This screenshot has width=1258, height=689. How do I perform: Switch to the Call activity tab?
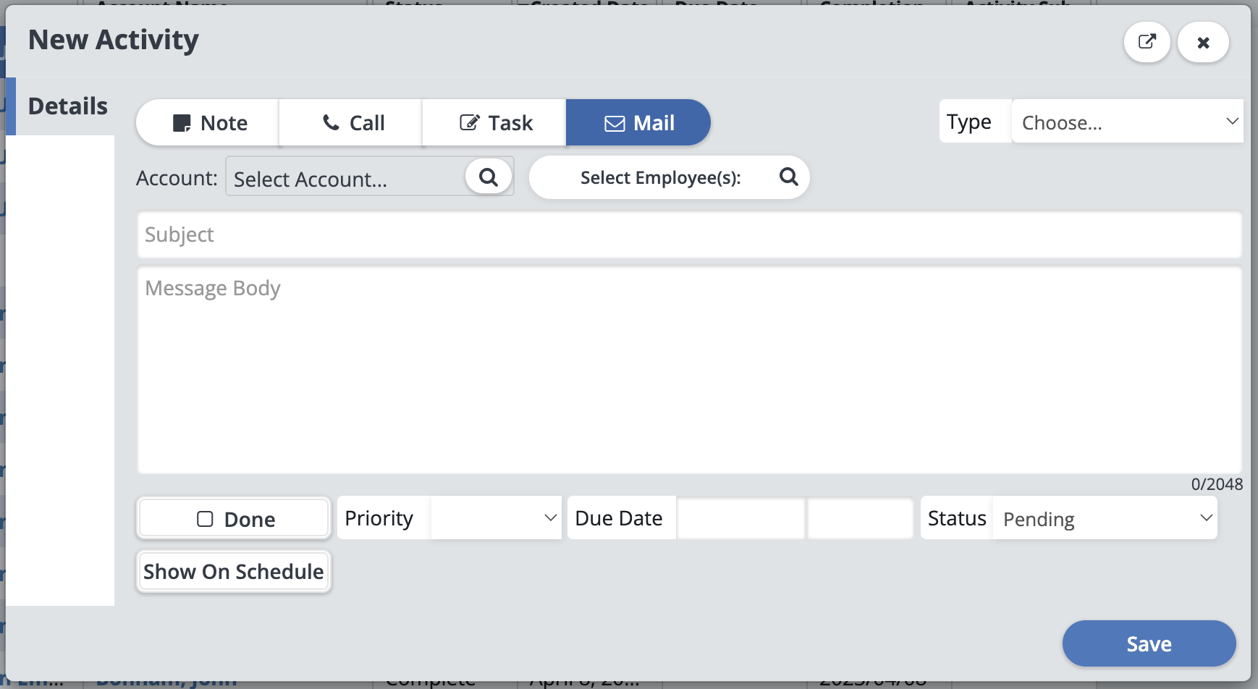(x=352, y=123)
